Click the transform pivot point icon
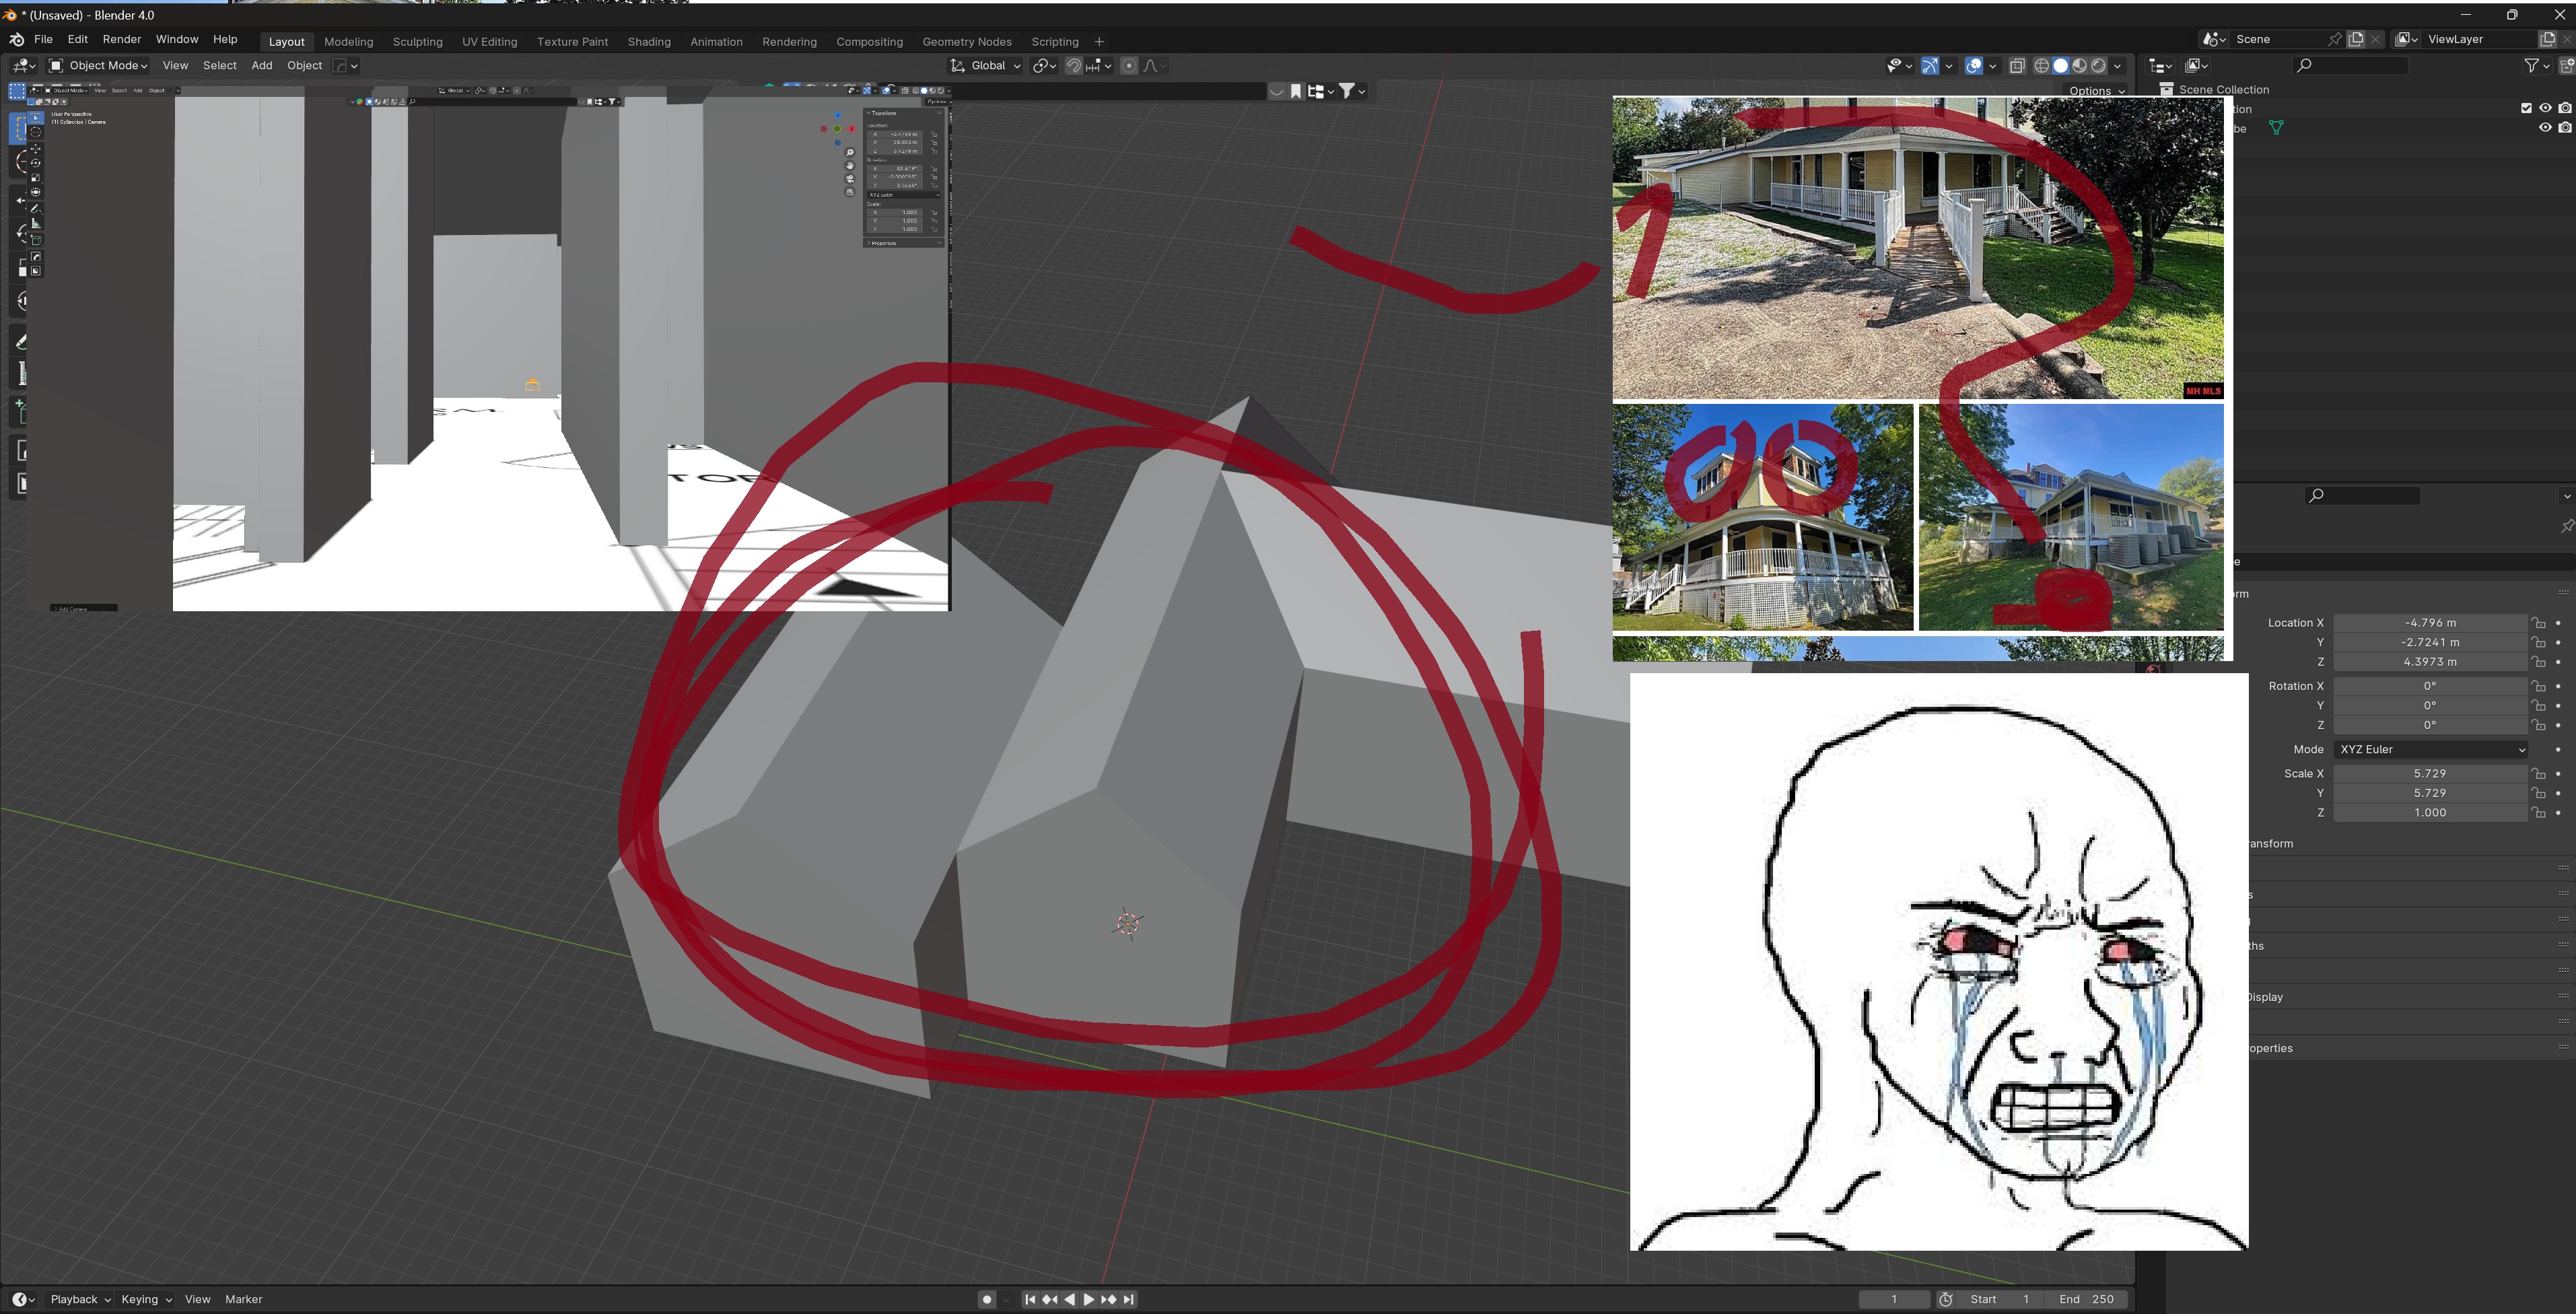2576x1314 pixels. [1045, 66]
